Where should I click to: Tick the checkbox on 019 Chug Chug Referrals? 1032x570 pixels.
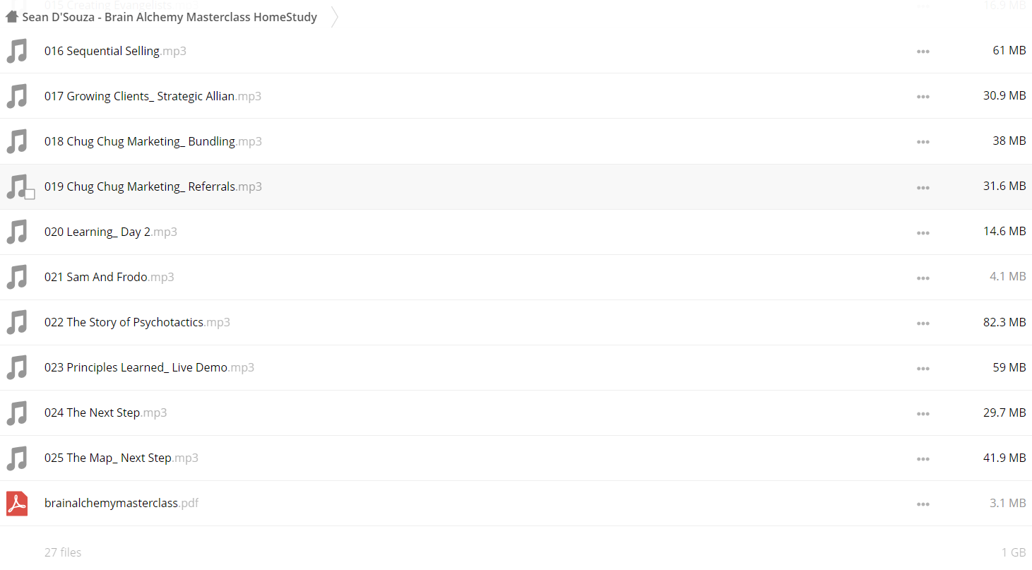(30, 194)
